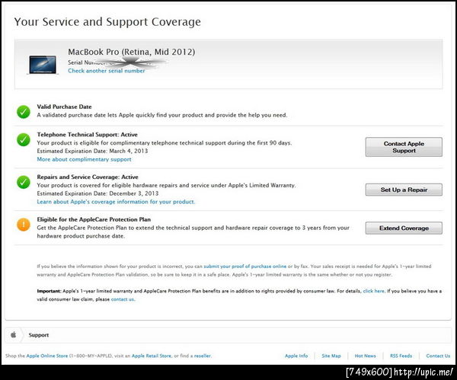Click the 'MacBook Pro (Retina, Mid 2012)' title
Image resolution: width=457 pixels, height=380 pixels.
pos(132,52)
